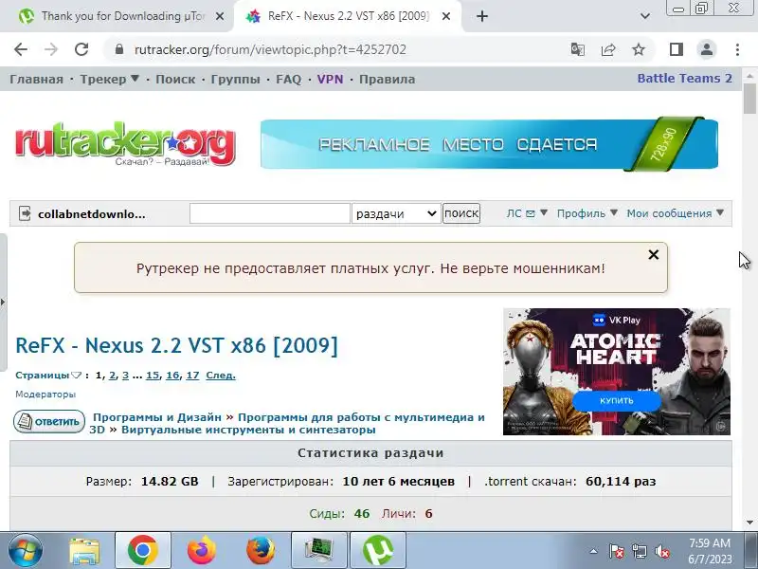Screen dimensions: 758x569
Task: Click the поиск search button
Action: tap(461, 213)
